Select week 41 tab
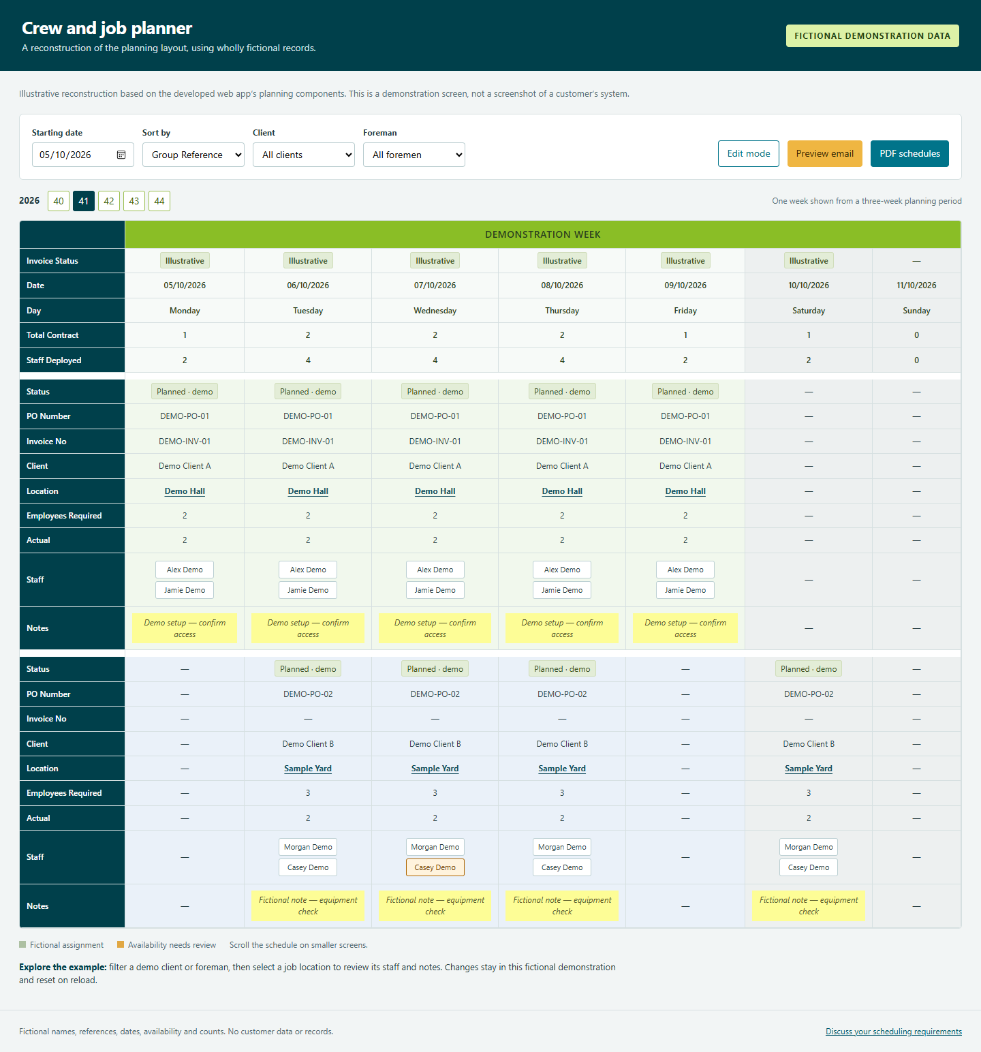981x1052 pixels. 84,201
